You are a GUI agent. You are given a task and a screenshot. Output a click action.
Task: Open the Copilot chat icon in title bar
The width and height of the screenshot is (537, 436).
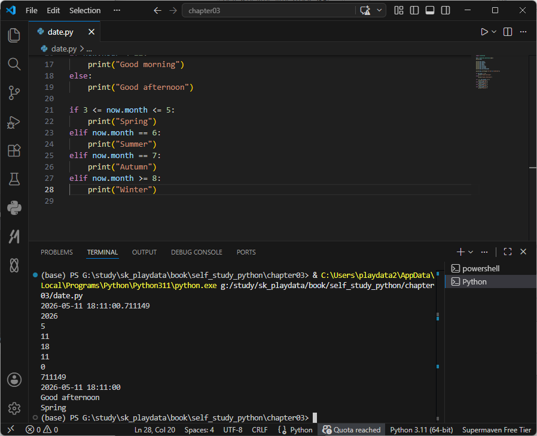pos(365,11)
